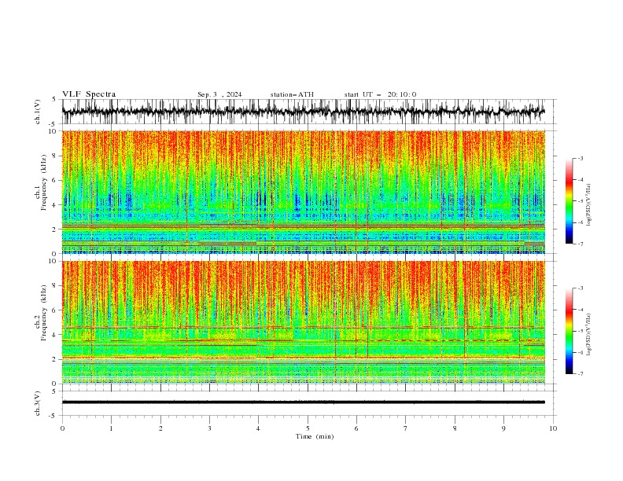Click time axis tick label '5'
This screenshot has height=481, width=623.
coord(308,428)
